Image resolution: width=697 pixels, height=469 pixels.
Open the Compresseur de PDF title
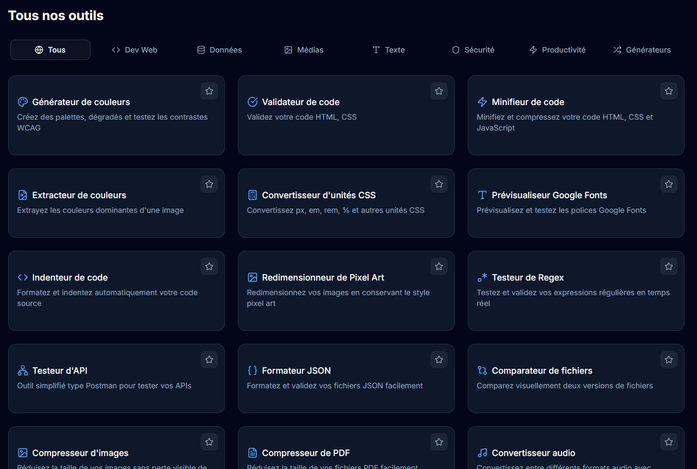point(306,453)
